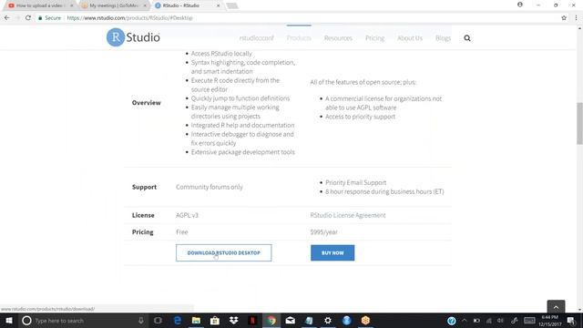Open the About Us navigation menu

click(x=410, y=38)
